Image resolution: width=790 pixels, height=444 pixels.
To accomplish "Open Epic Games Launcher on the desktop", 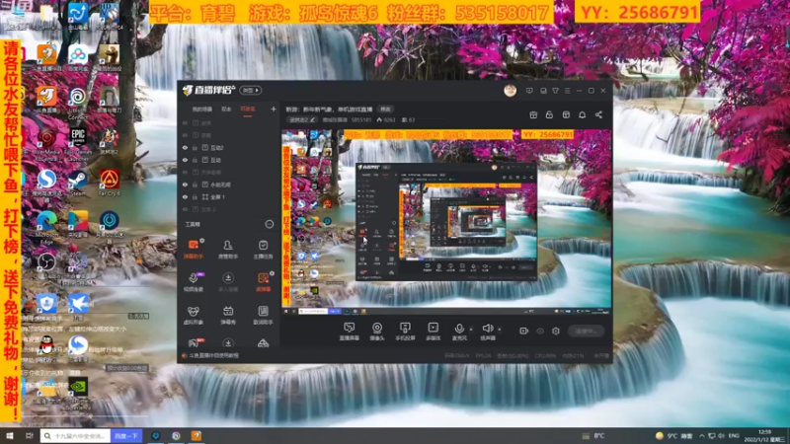I will point(78,143).
